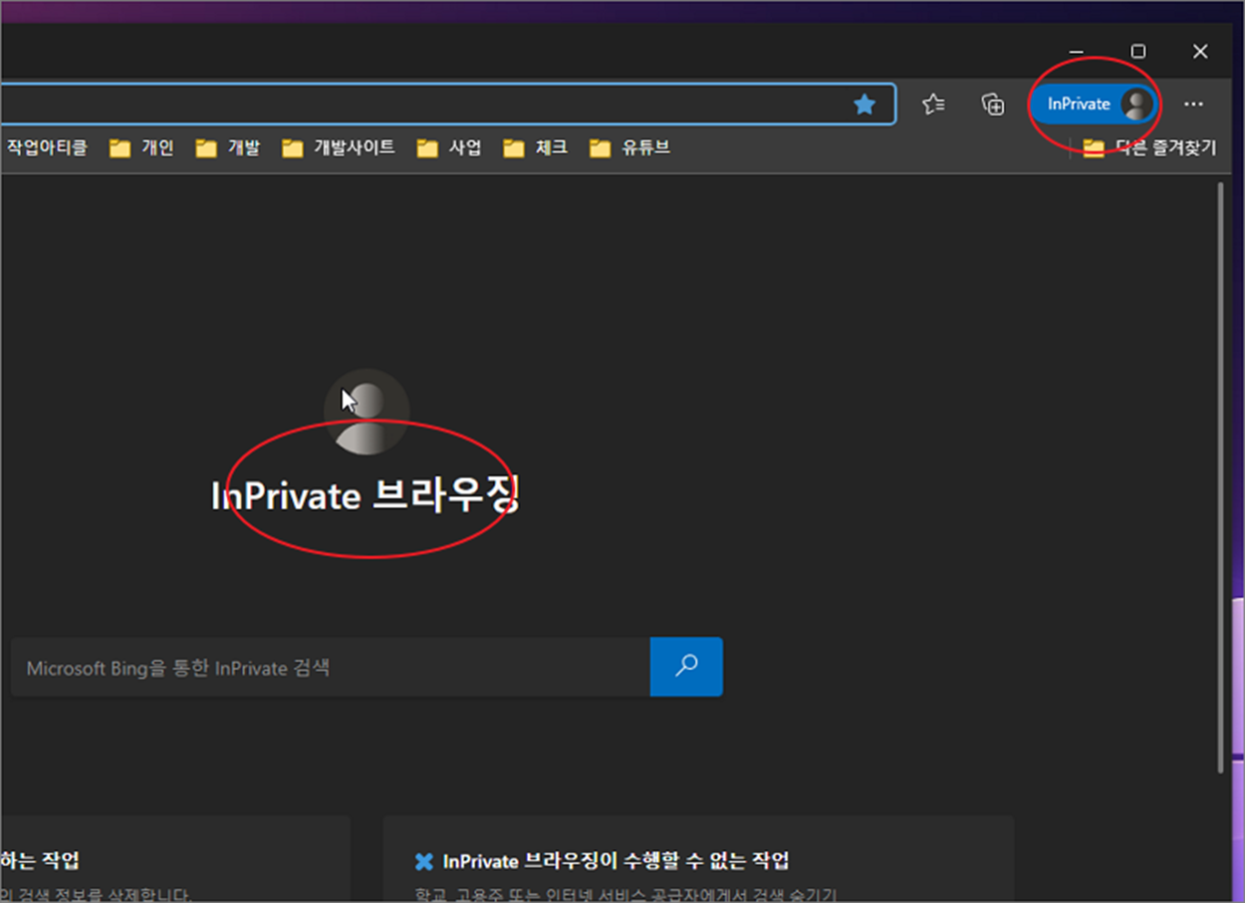Focus the Microsoft Bing InPrivate search box
1245x903 pixels.
click(331, 668)
